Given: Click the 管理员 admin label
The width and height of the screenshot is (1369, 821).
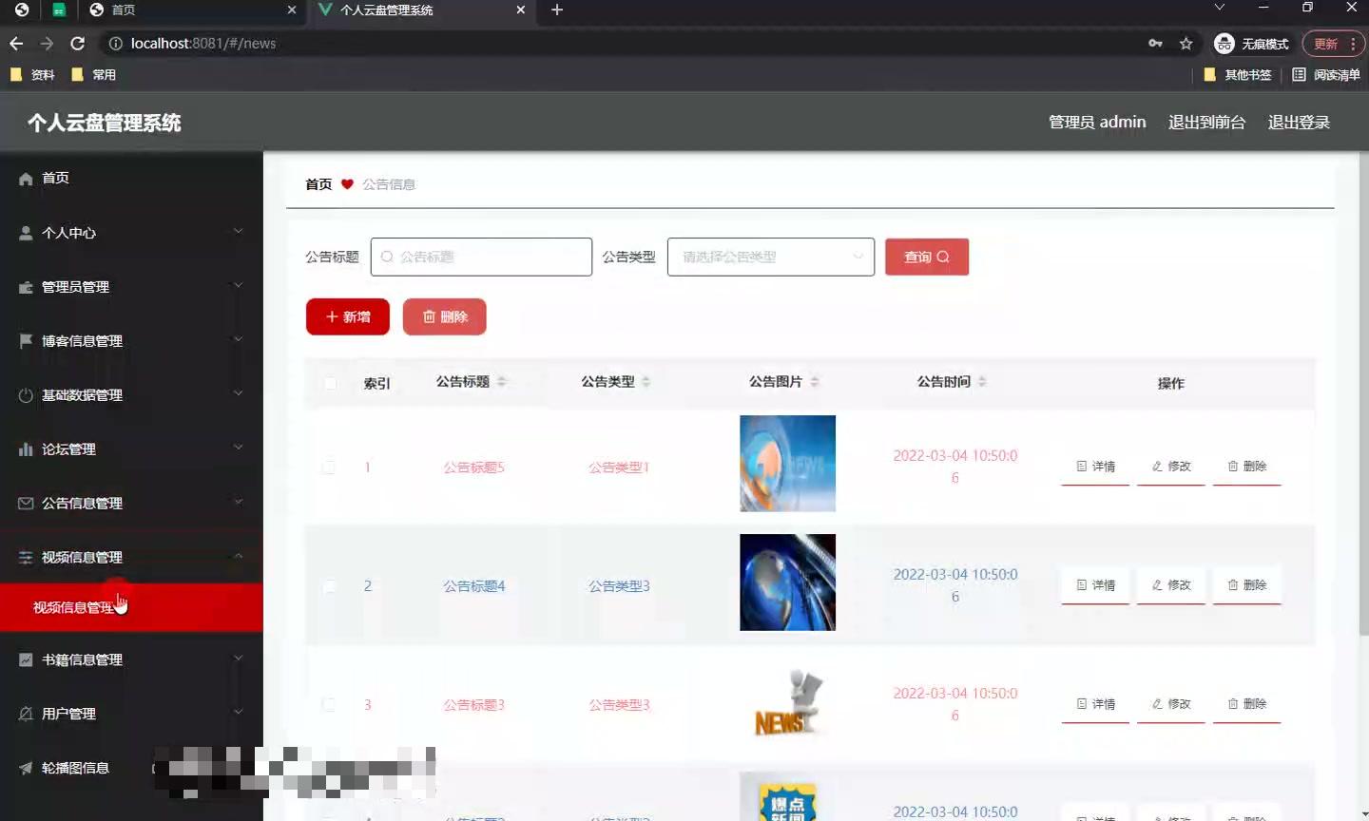Looking at the screenshot, I should (x=1097, y=122).
